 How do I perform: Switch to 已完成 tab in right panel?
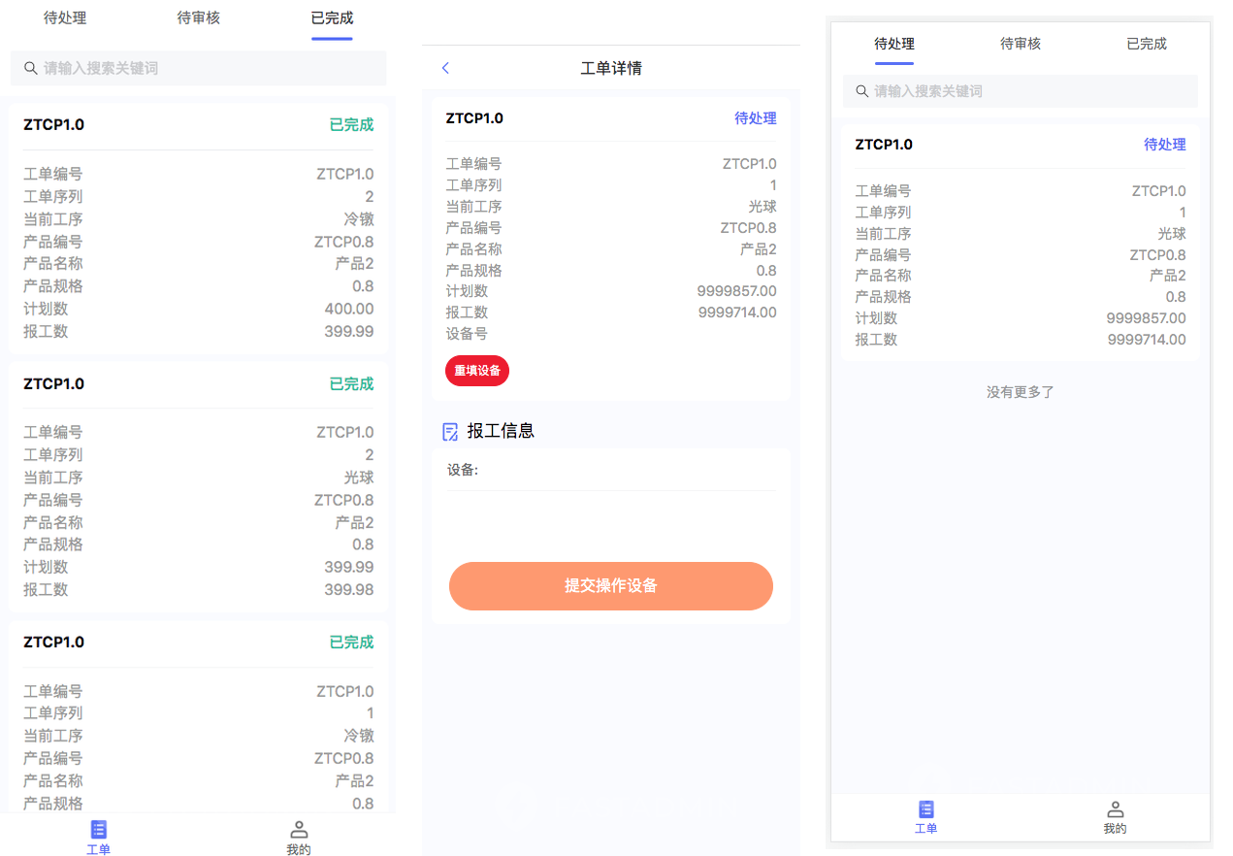pyautogui.click(x=1147, y=44)
